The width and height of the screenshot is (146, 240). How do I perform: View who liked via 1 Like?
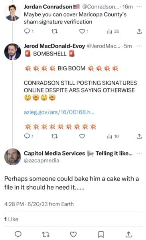tap(11, 219)
